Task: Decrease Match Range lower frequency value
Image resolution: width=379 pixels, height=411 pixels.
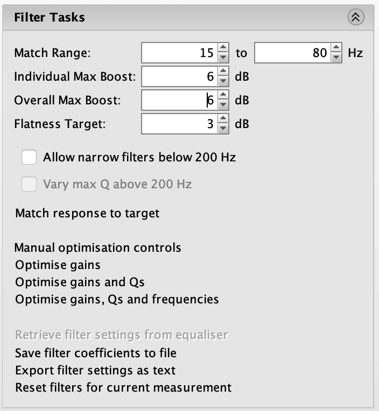Action: click(223, 57)
